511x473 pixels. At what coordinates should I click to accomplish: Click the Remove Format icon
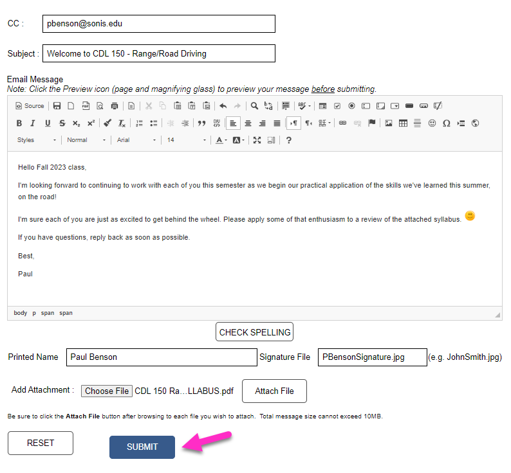point(122,123)
